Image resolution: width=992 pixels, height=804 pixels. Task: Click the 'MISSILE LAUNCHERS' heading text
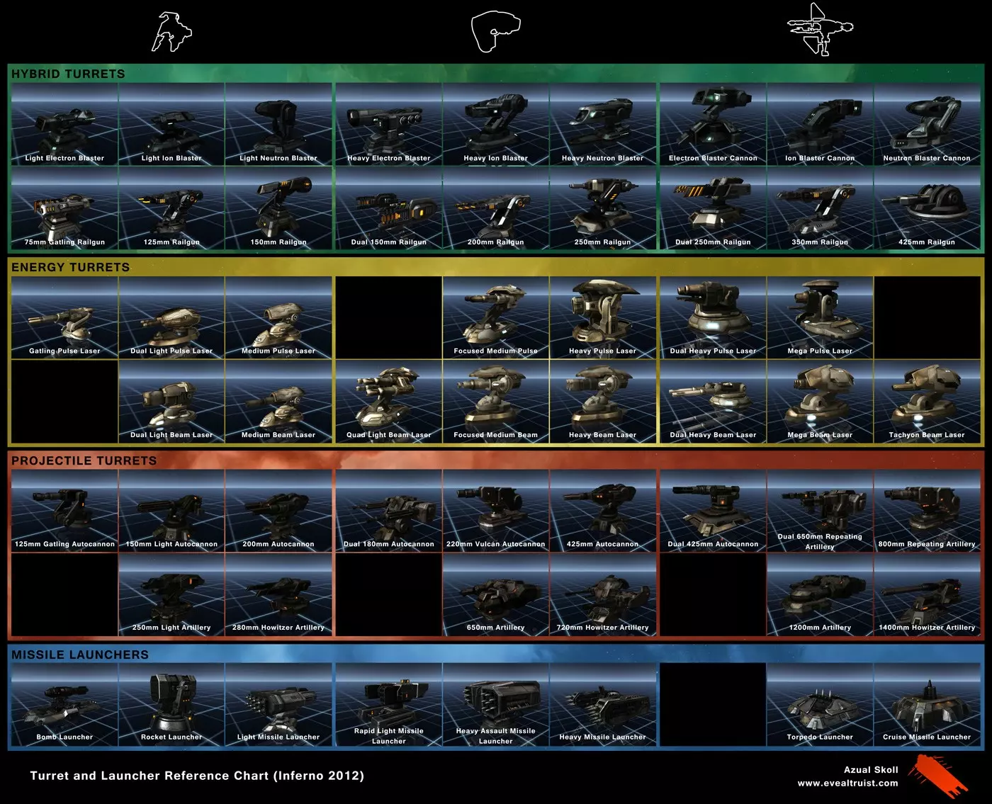coord(80,655)
